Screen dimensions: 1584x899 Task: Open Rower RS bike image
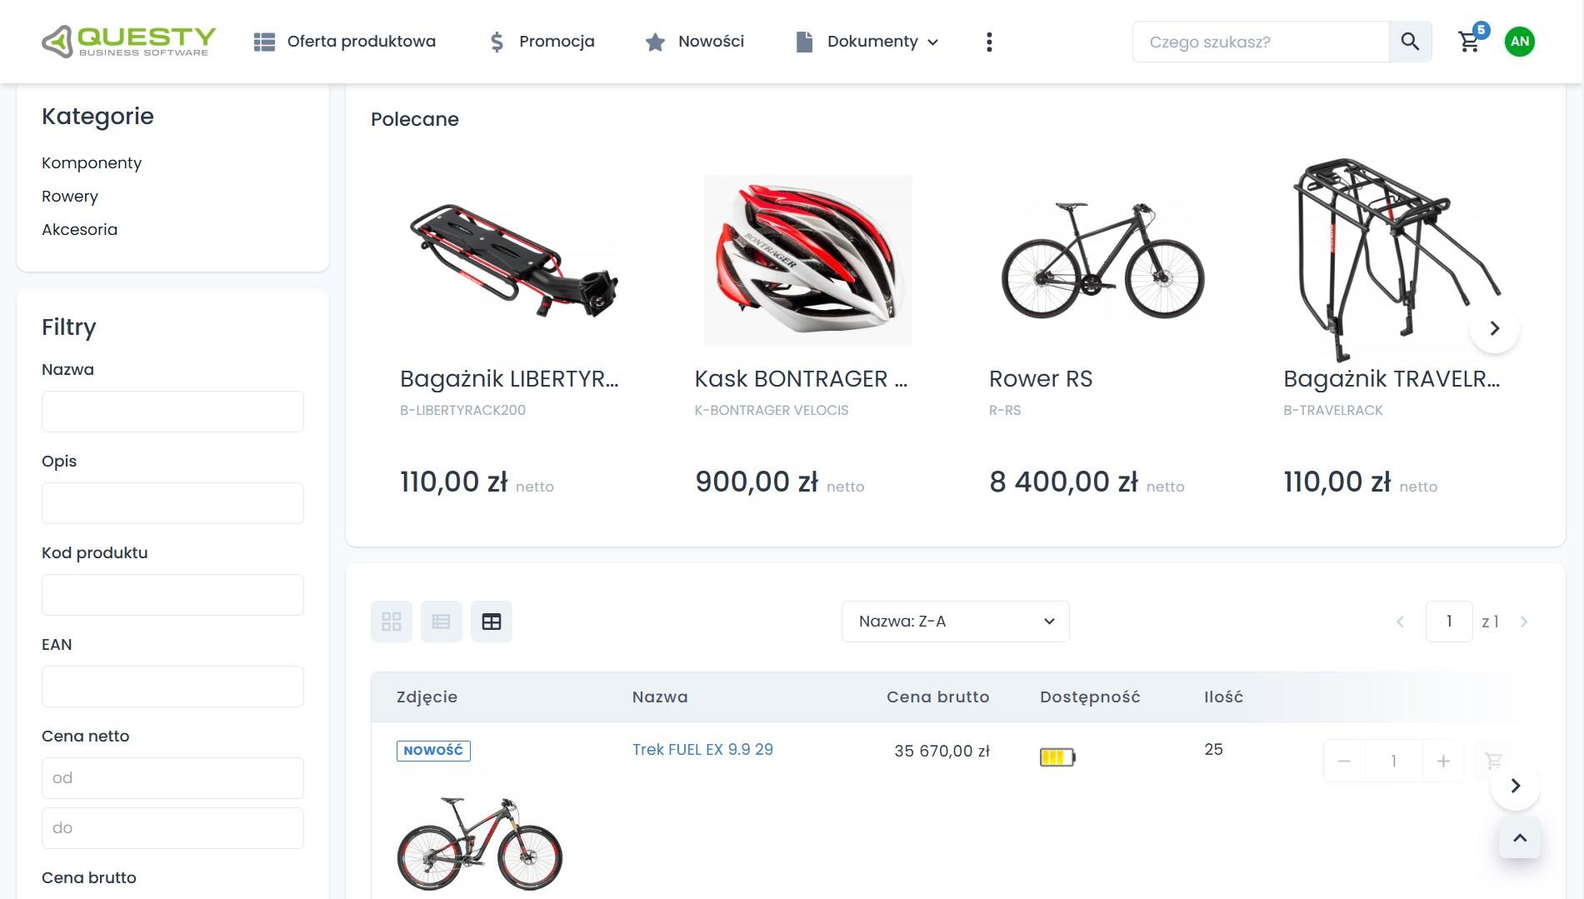1102,261
